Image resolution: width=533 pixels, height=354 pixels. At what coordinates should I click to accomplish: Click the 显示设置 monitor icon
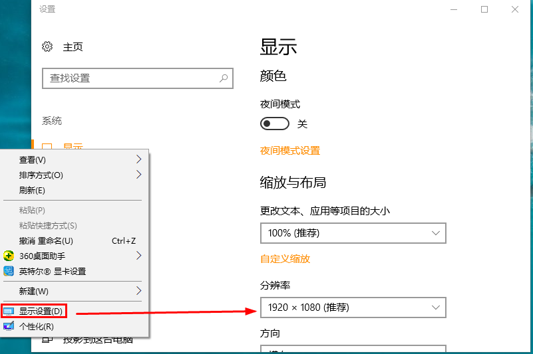coord(9,311)
